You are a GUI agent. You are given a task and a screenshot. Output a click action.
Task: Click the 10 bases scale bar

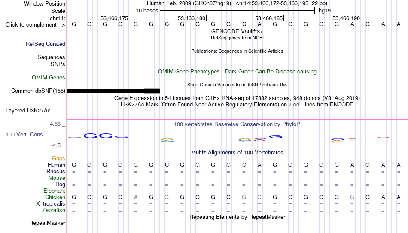(237, 11)
